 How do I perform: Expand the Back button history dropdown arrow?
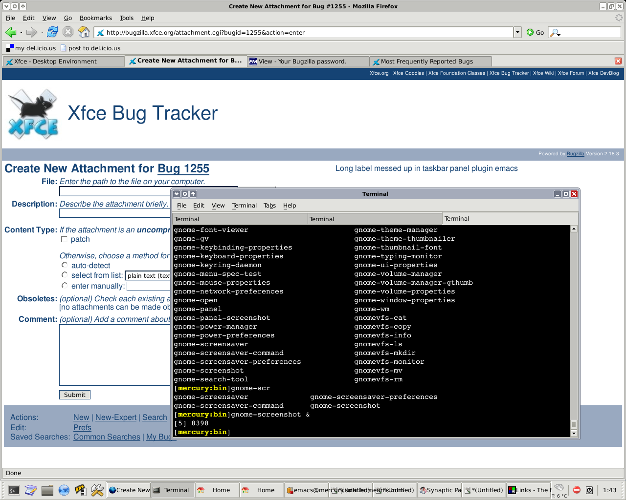coord(21,33)
